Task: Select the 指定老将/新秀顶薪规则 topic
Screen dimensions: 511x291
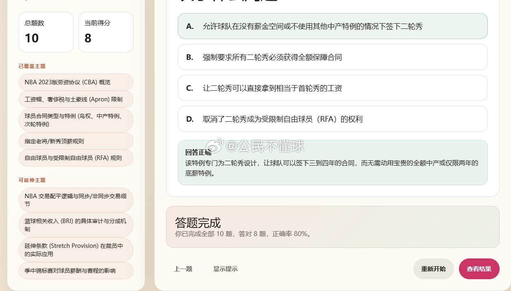Action: [x=76, y=140]
